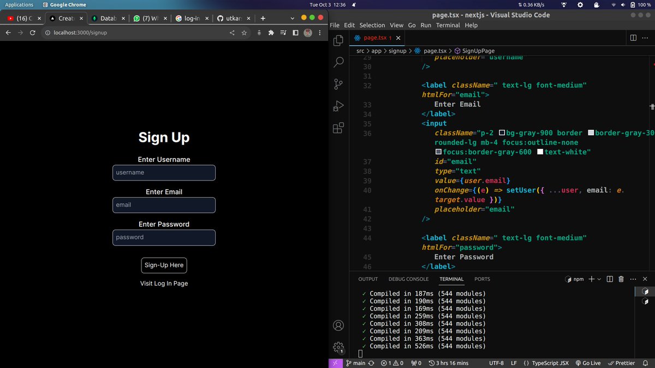Open VS Code notifications bell
The image size is (655, 368).
[646, 363]
